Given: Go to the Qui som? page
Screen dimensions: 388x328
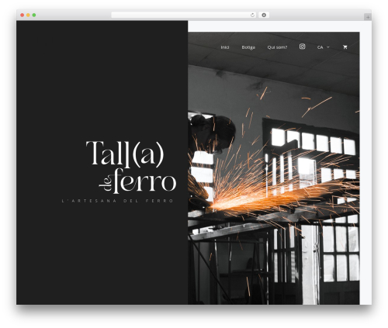Looking at the screenshot, I should (x=277, y=47).
